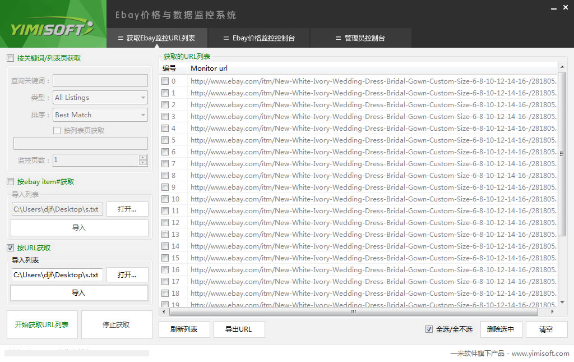Screen dimensions: 574x362
Task: Enable the 按ebay item#获取 checkbox
Action: tap(11, 182)
